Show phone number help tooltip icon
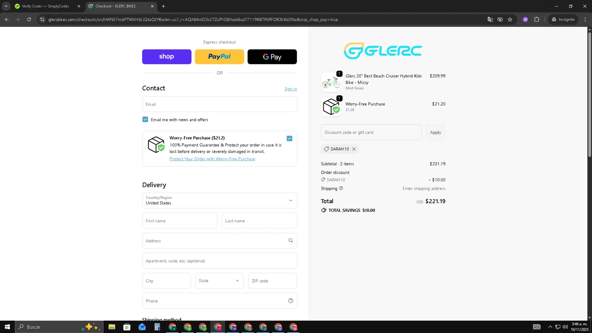The image size is (592, 333). click(291, 301)
